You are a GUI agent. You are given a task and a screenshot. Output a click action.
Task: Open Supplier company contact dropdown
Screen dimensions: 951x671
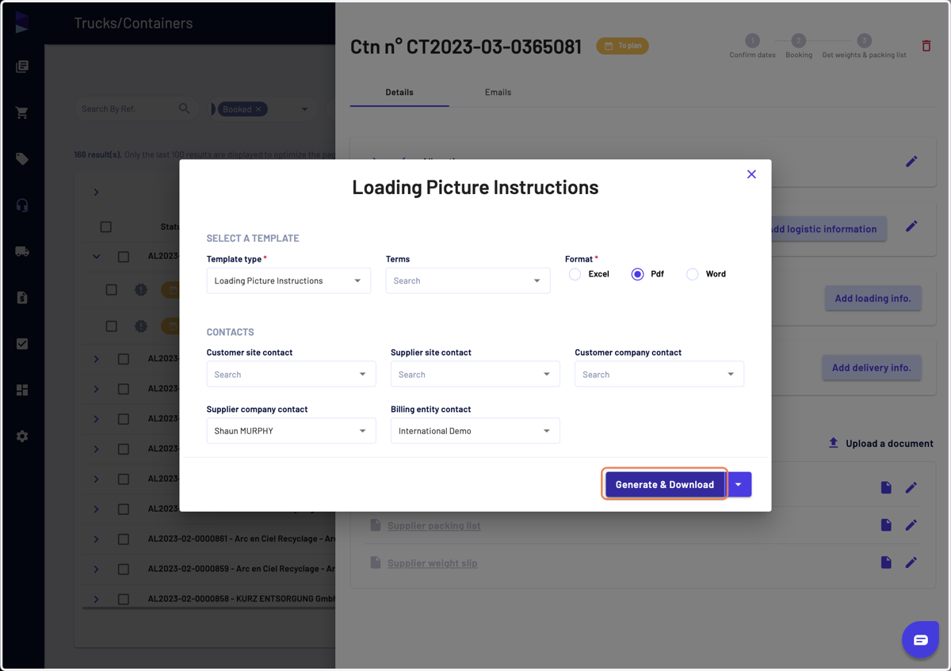[x=291, y=431]
